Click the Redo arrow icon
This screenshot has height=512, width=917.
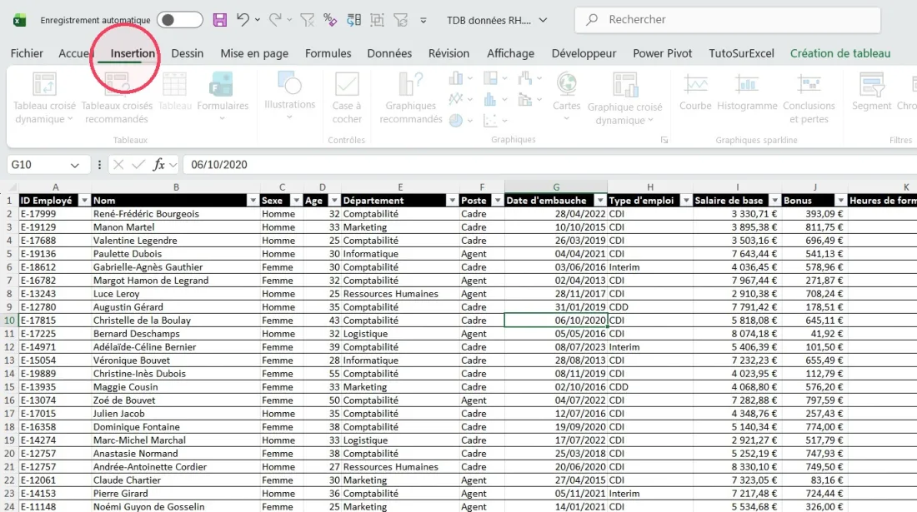click(x=274, y=20)
